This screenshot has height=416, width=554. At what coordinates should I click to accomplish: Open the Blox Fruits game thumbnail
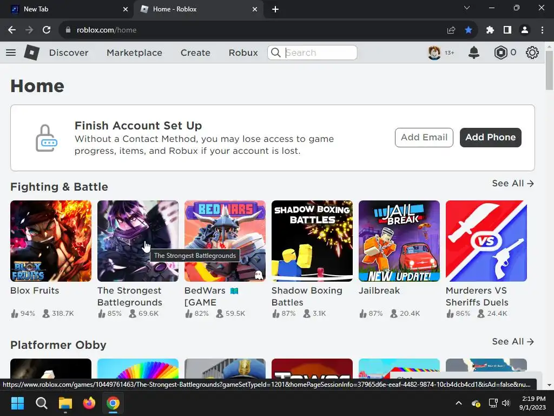pyautogui.click(x=51, y=241)
